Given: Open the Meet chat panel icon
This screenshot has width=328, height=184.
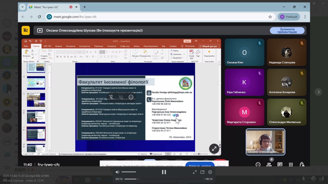Looking at the screenshot, I should click(x=280, y=164).
